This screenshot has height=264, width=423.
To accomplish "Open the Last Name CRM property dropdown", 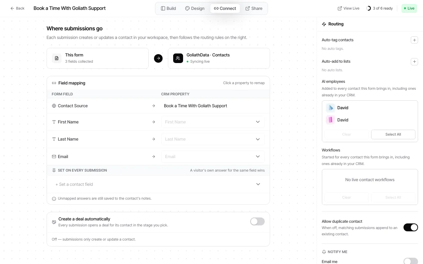I will pyautogui.click(x=213, y=139).
